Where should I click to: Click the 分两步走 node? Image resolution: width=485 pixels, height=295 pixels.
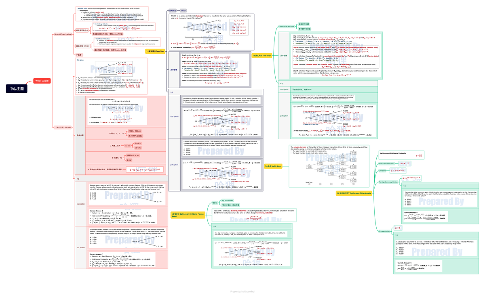click(x=172, y=10)
